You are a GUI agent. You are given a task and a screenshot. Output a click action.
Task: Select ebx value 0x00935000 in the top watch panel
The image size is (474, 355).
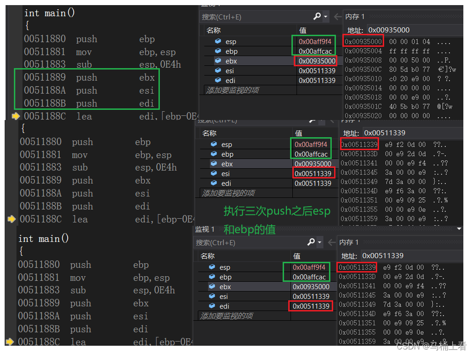[317, 61]
